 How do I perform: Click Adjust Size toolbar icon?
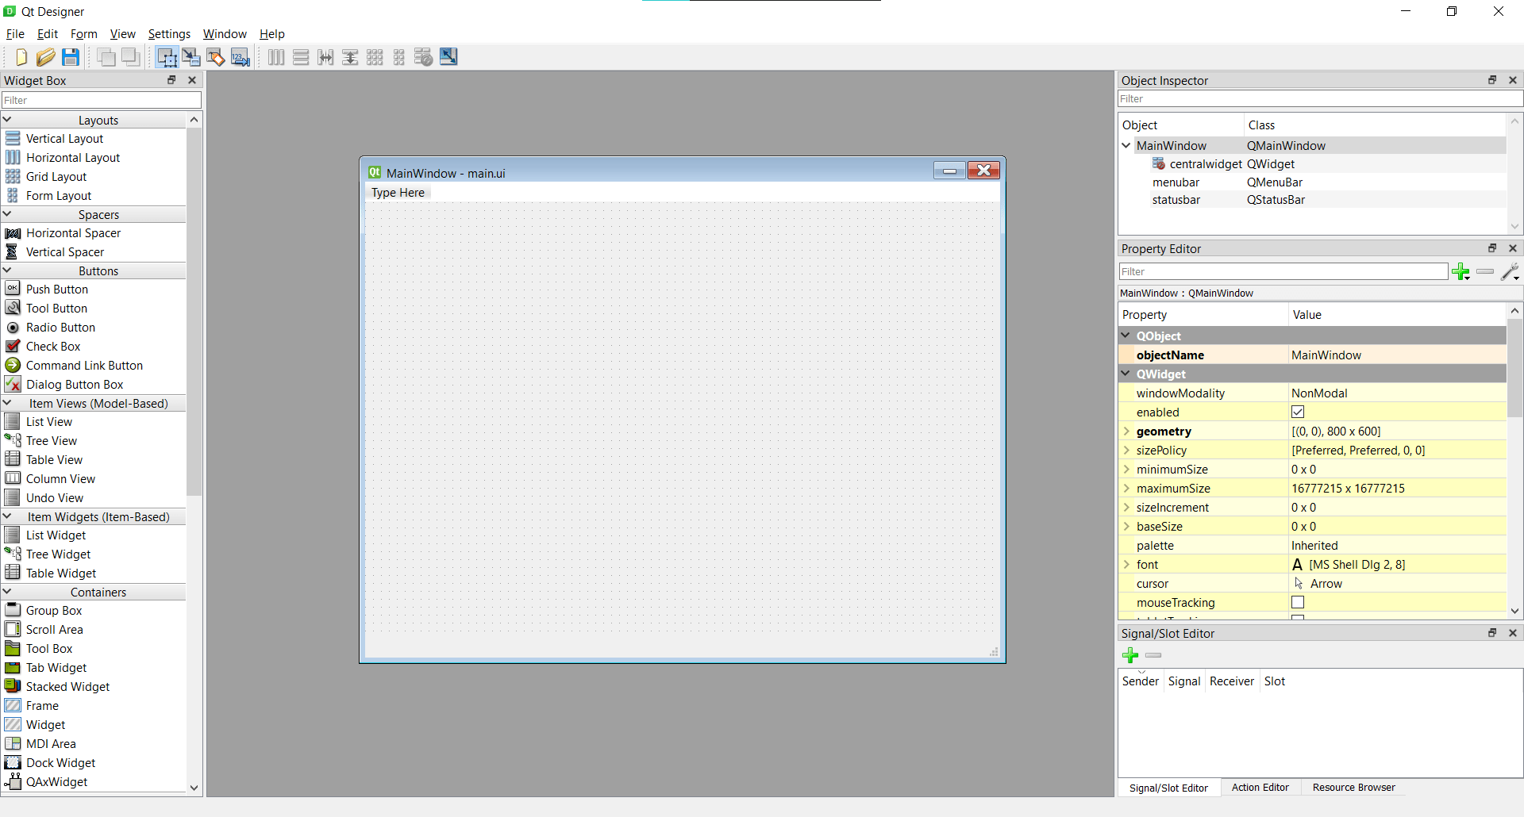point(448,56)
